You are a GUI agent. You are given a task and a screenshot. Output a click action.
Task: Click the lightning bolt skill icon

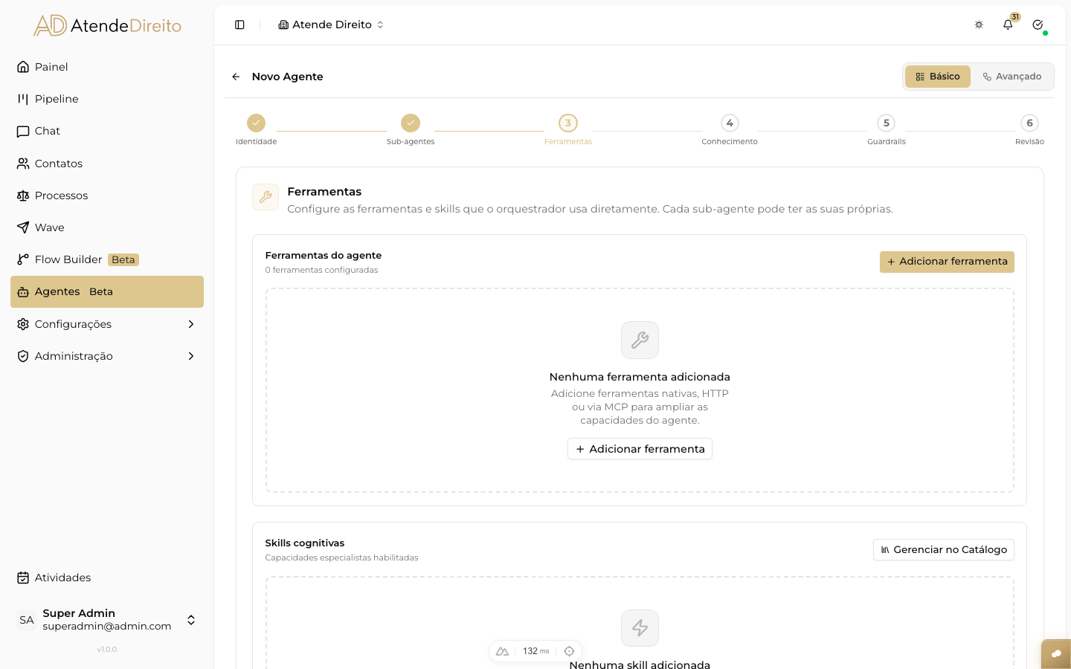pyautogui.click(x=640, y=628)
